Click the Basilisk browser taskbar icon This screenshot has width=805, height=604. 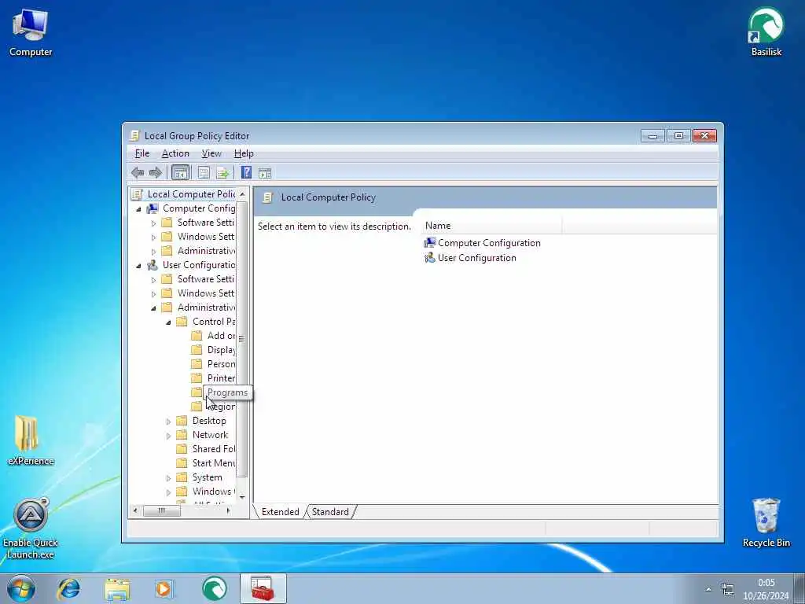214,588
